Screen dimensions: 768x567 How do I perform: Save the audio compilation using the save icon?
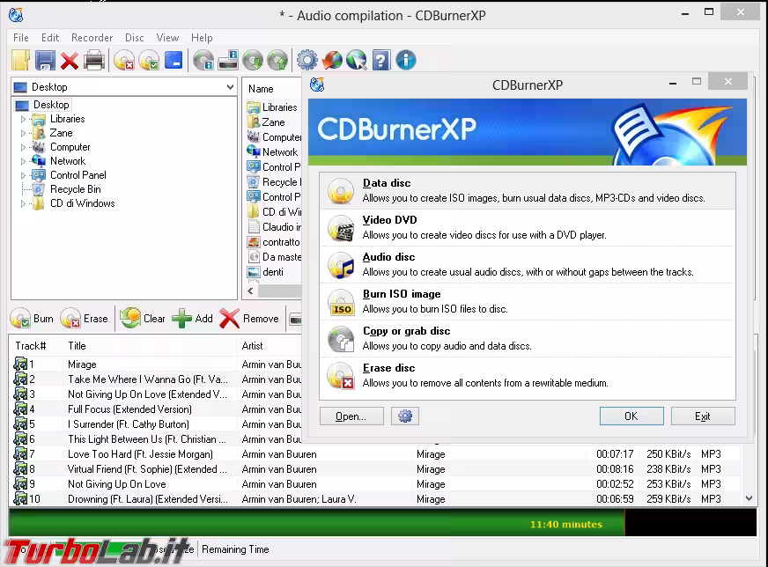(x=44, y=59)
